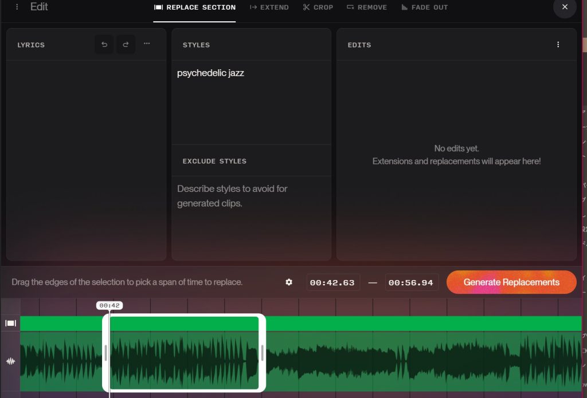Click the 00:42 playhead marker

click(109, 306)
